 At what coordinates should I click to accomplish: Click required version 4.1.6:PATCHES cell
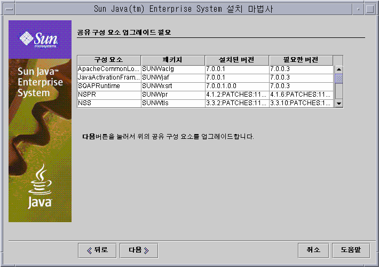[301, 95]
